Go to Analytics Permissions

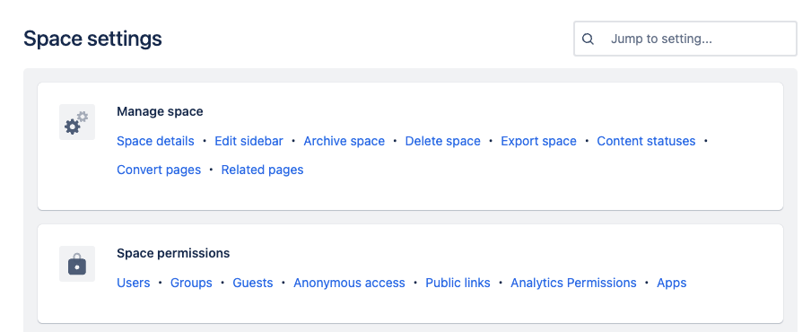tap(573, 283)
